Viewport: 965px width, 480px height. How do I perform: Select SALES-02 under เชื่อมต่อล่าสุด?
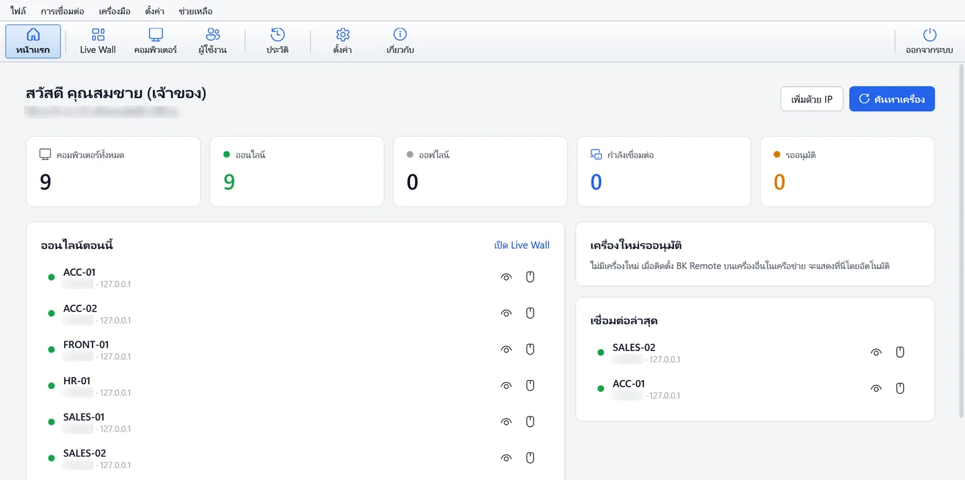click(755, 352)
